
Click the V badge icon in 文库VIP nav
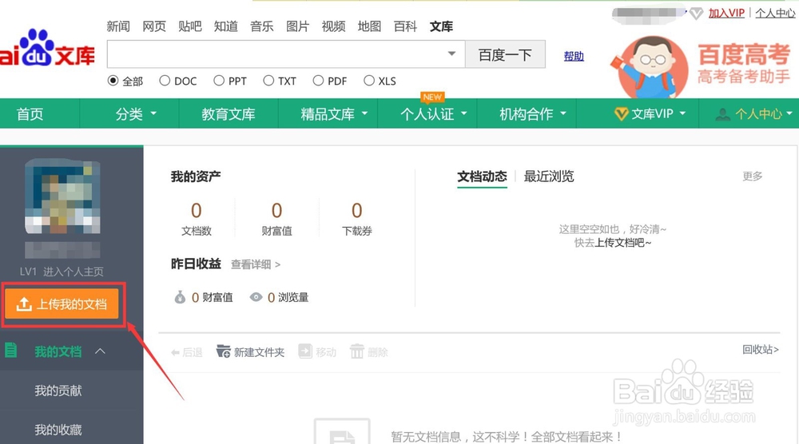point(621,114)
